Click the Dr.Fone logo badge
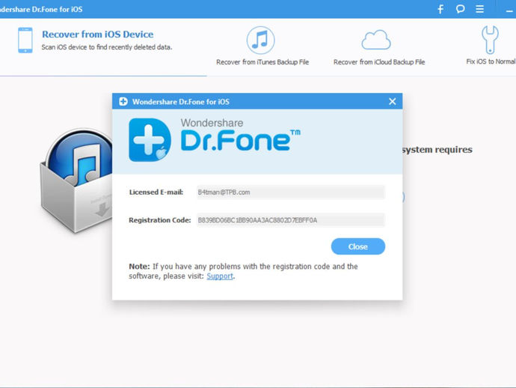Screen dimensions: 516x388 (x=150, y=140)
